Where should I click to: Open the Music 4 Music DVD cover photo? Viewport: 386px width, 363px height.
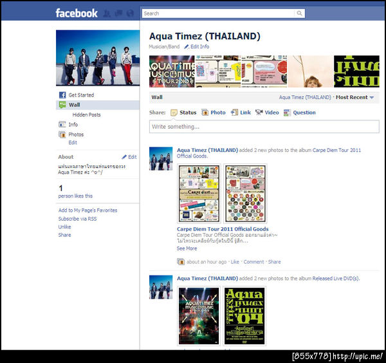[x=198, y=316]
